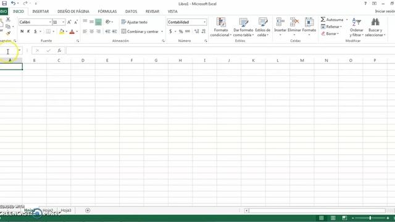Undo the last action
Viewport: 395px width, 222px height.
(x=13, y=3)
